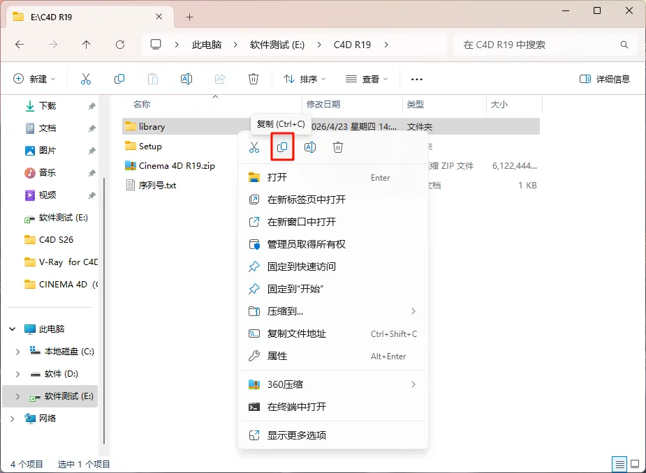Go forward with the right arrow

(x=53, y=45)
